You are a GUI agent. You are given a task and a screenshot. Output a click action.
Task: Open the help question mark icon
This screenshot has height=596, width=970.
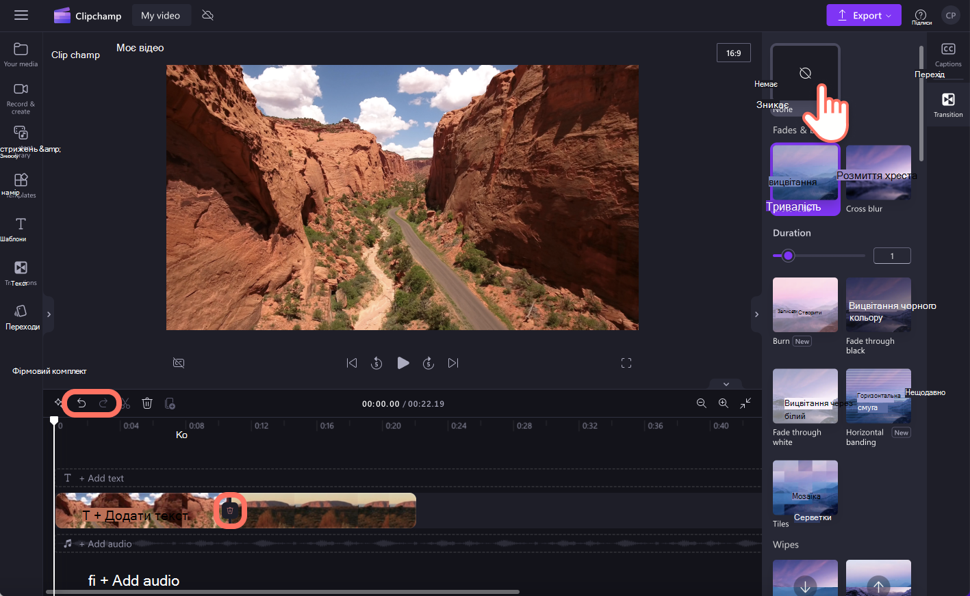(x=921, y=15)
